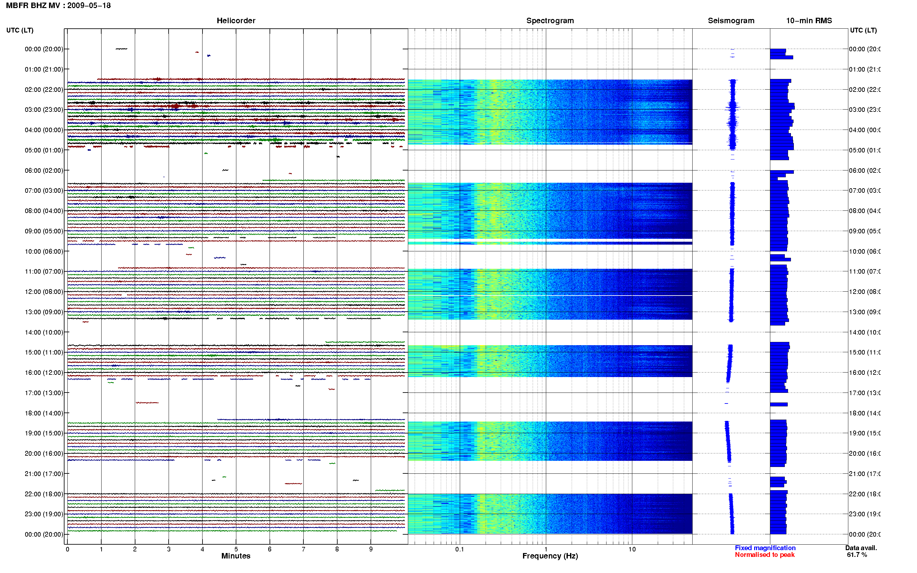Select left axis label "04:00 (00:00)"

44,130
